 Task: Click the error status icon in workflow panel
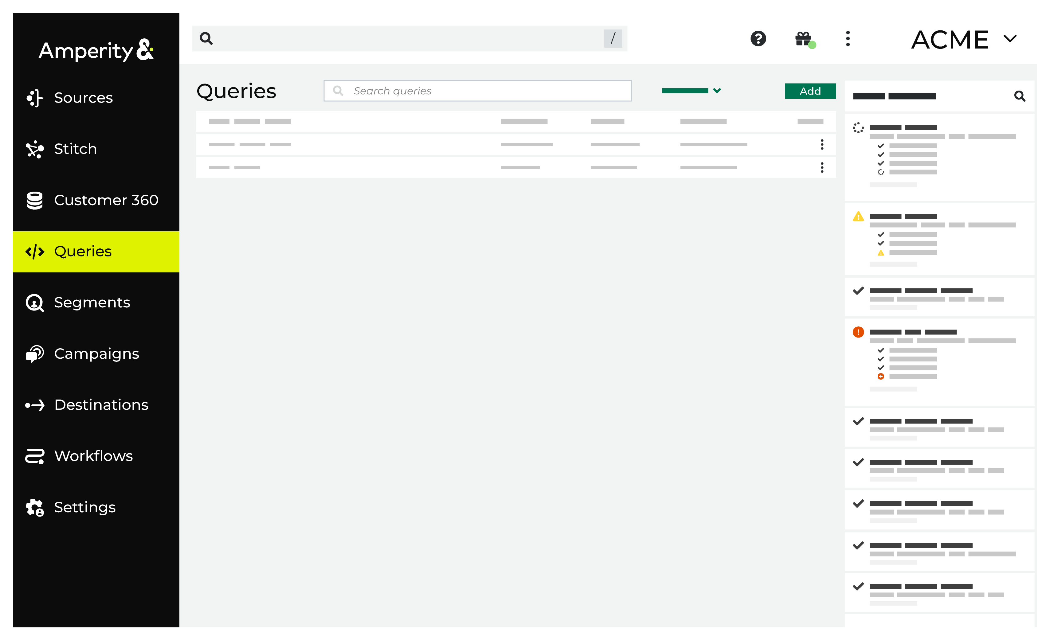[858, 332]
